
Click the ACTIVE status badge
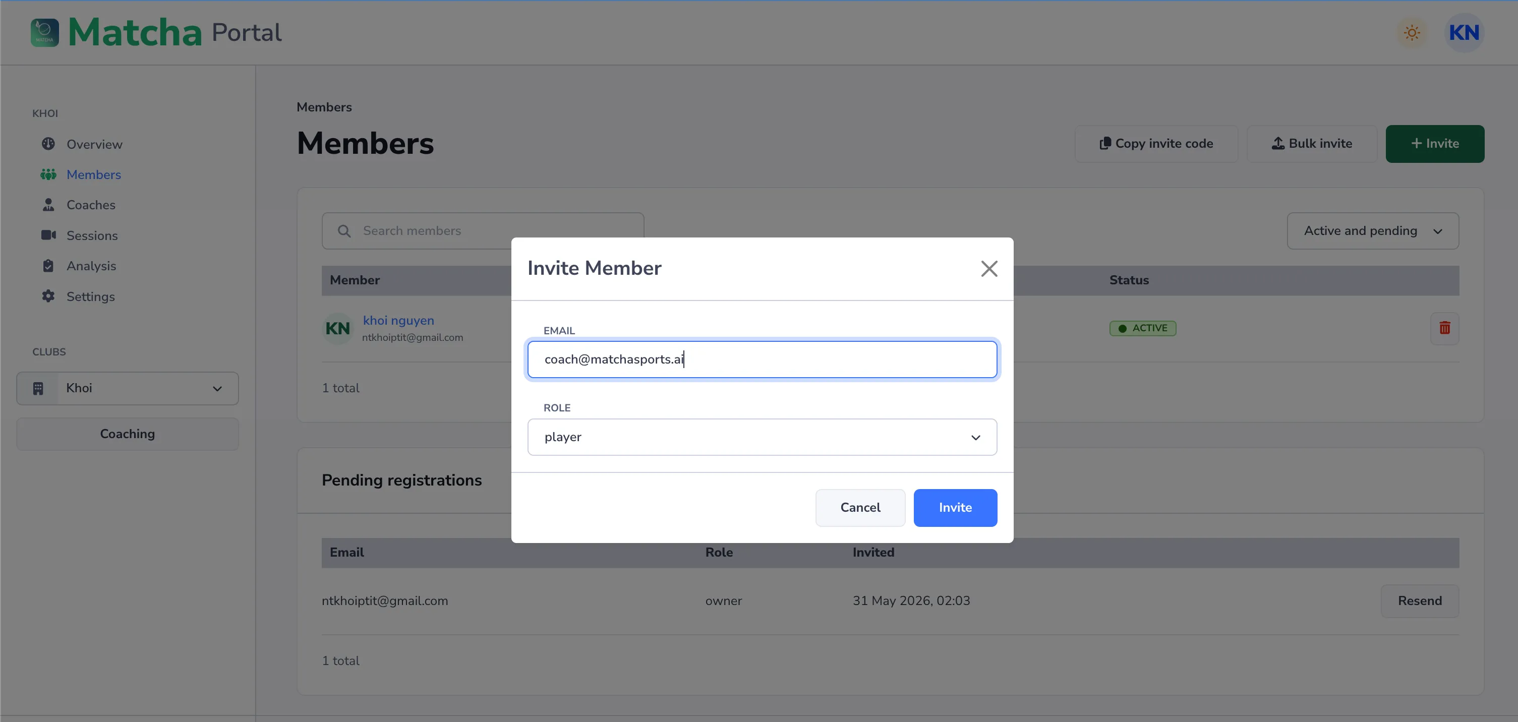coord(1143,329)
